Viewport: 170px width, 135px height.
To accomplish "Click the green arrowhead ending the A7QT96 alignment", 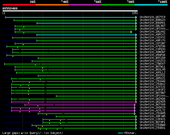I will [136, 47].
